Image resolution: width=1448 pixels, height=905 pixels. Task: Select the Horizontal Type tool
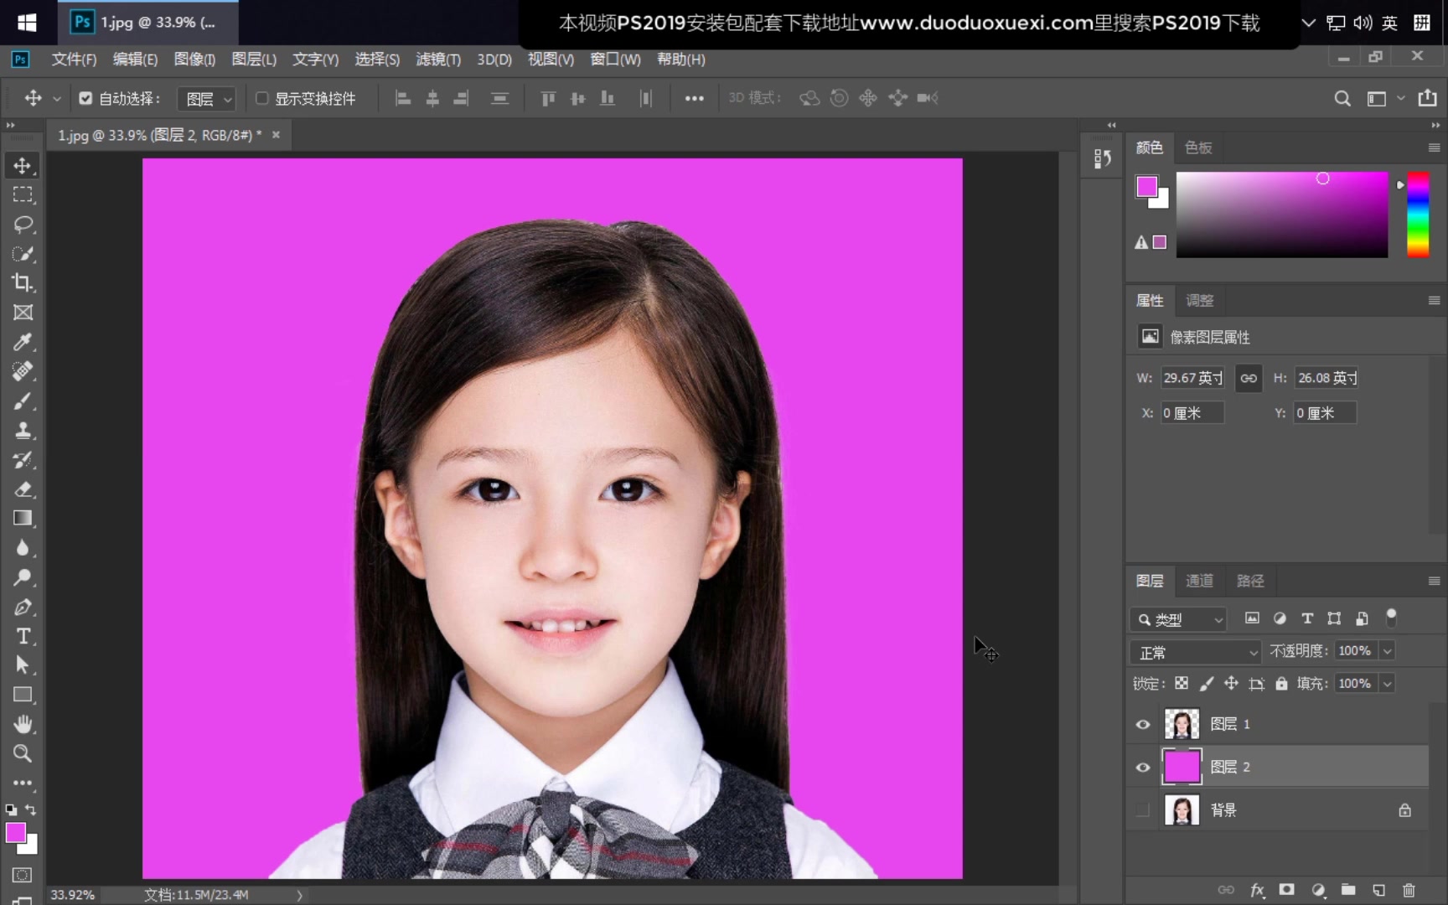23,636
